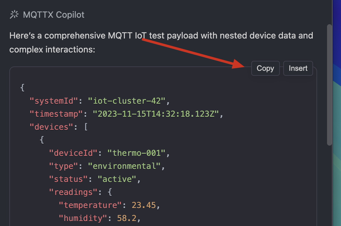Copy the JSON payload code block

pos(265,68)
